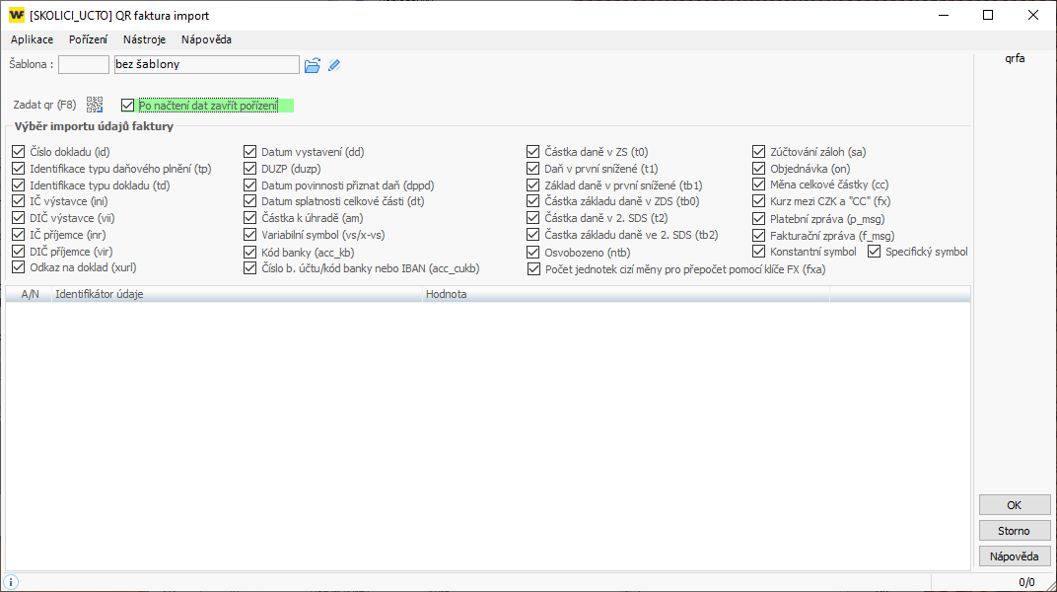Screen dimensions: 1057x592
Task: Open the template folder icon
Action: [x=313, y=65]
